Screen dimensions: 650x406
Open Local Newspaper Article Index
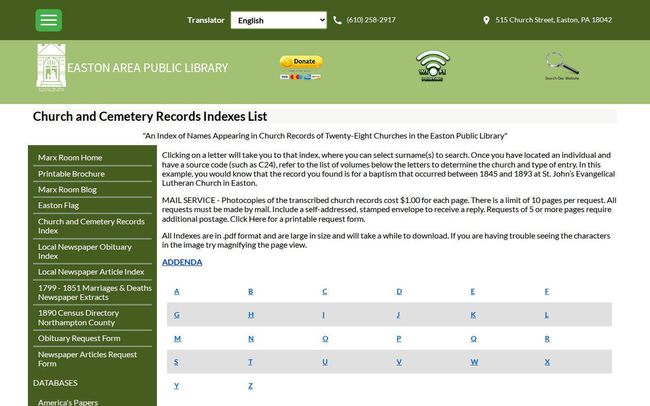pos(91,272)
